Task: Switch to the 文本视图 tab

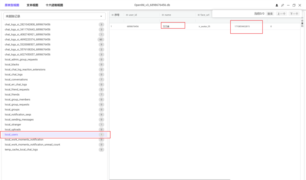Action: (x=32, y=5)
